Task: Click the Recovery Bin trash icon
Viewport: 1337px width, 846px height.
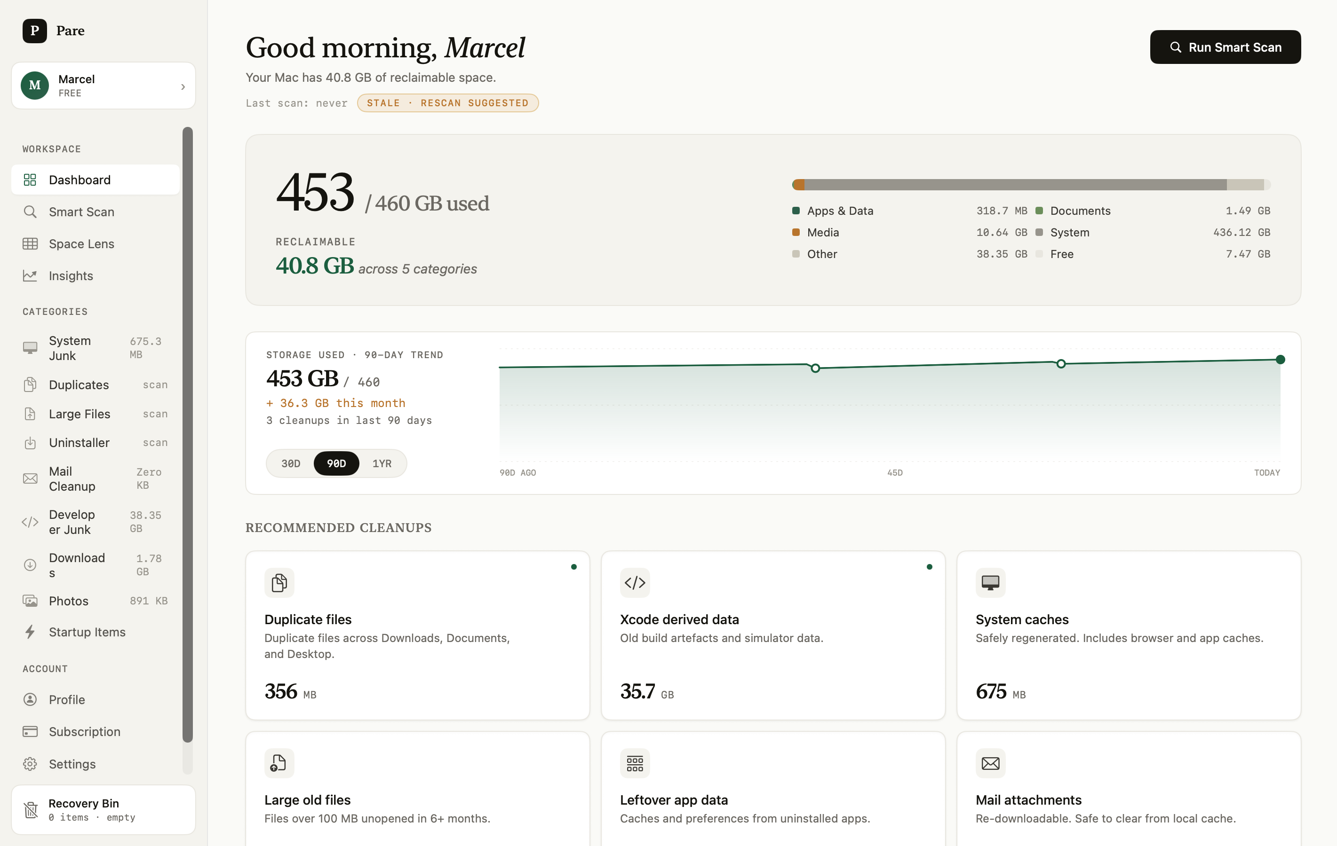Action: click(31, 810)
